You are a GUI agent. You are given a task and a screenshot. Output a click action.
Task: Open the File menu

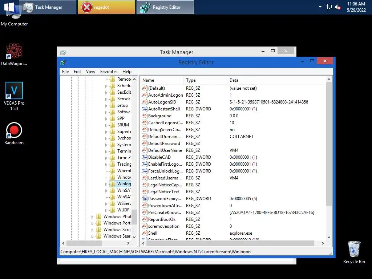pos(65,72)
